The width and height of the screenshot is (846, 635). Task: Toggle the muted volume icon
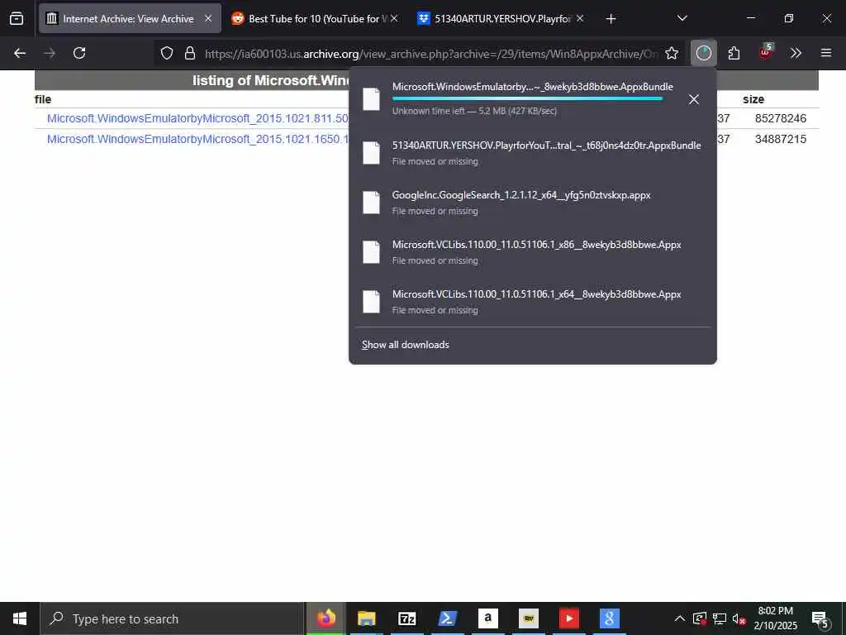(739, 618)
